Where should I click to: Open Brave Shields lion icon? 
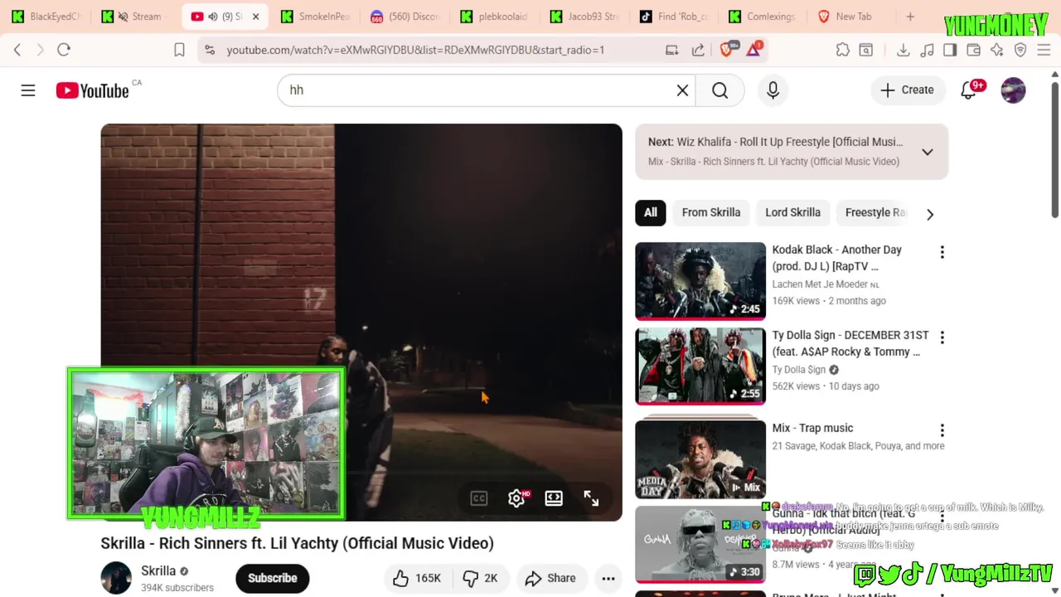pyautogui.click(x=727, y=50)
